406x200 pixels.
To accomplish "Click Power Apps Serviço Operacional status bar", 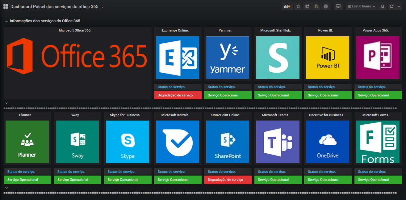I will 378,95.
